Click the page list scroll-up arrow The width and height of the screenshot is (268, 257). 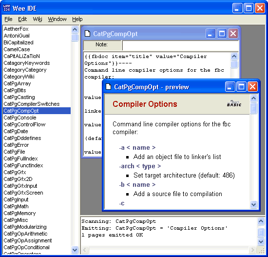tap(75, 30)
